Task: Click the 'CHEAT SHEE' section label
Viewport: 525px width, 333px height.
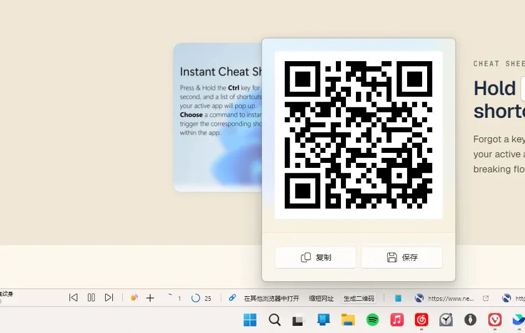Action: tap(499, 63)
